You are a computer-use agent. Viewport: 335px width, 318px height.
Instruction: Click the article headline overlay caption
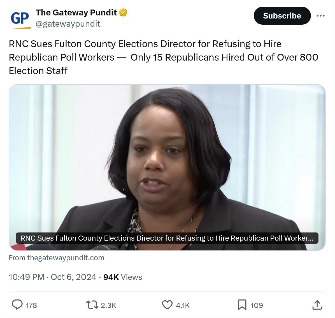167,238
